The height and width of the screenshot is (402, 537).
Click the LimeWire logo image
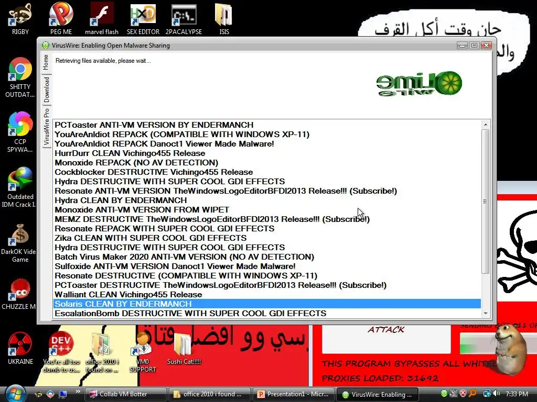(x=419, y=84)
